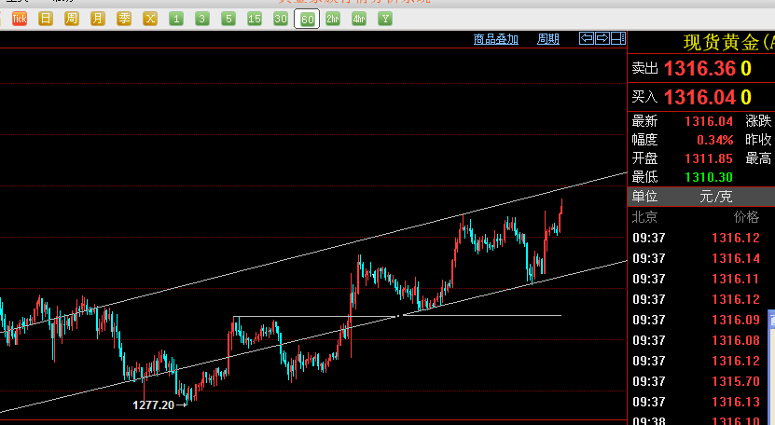Switch to 15-minute chart

pyautogui.click(x=255, y=19)
